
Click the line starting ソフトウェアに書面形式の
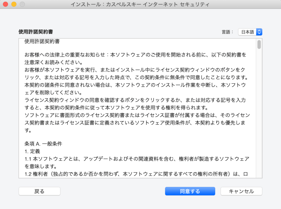point(137,115)
